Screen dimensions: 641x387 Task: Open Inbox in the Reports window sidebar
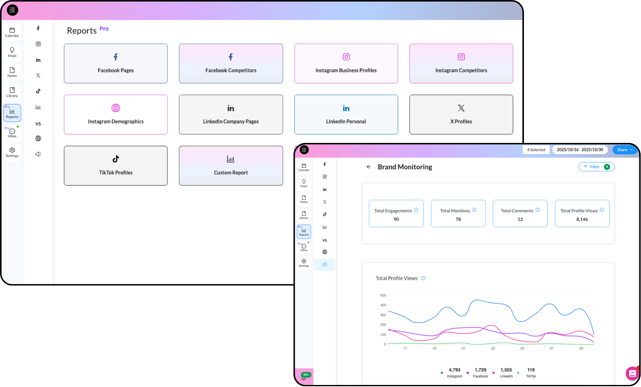click(12, 133)
